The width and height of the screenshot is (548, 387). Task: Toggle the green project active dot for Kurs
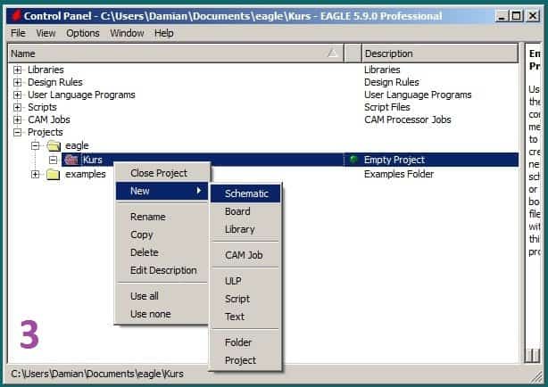pos(353,160)
